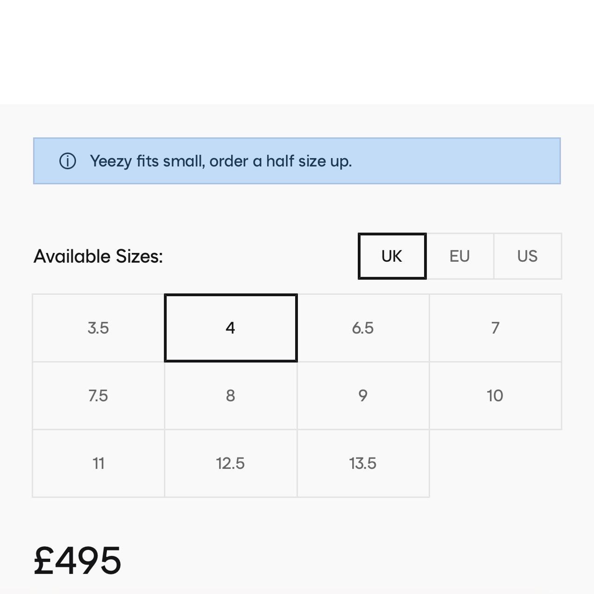Select size 10
This screenshot has height=594, width=594.
coord(495,396)
